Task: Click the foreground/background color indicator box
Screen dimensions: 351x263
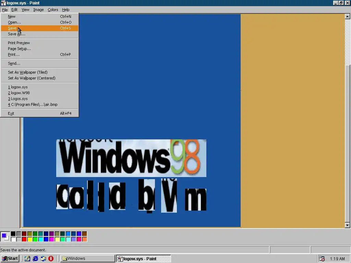Action: (5, 236)
